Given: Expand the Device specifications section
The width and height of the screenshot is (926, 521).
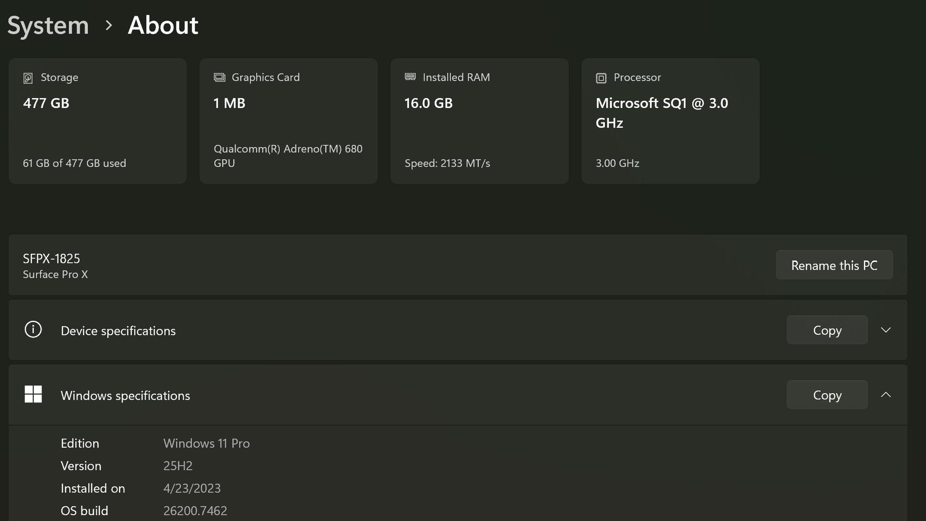Looking at the screenshot, I should pos(885,330).
